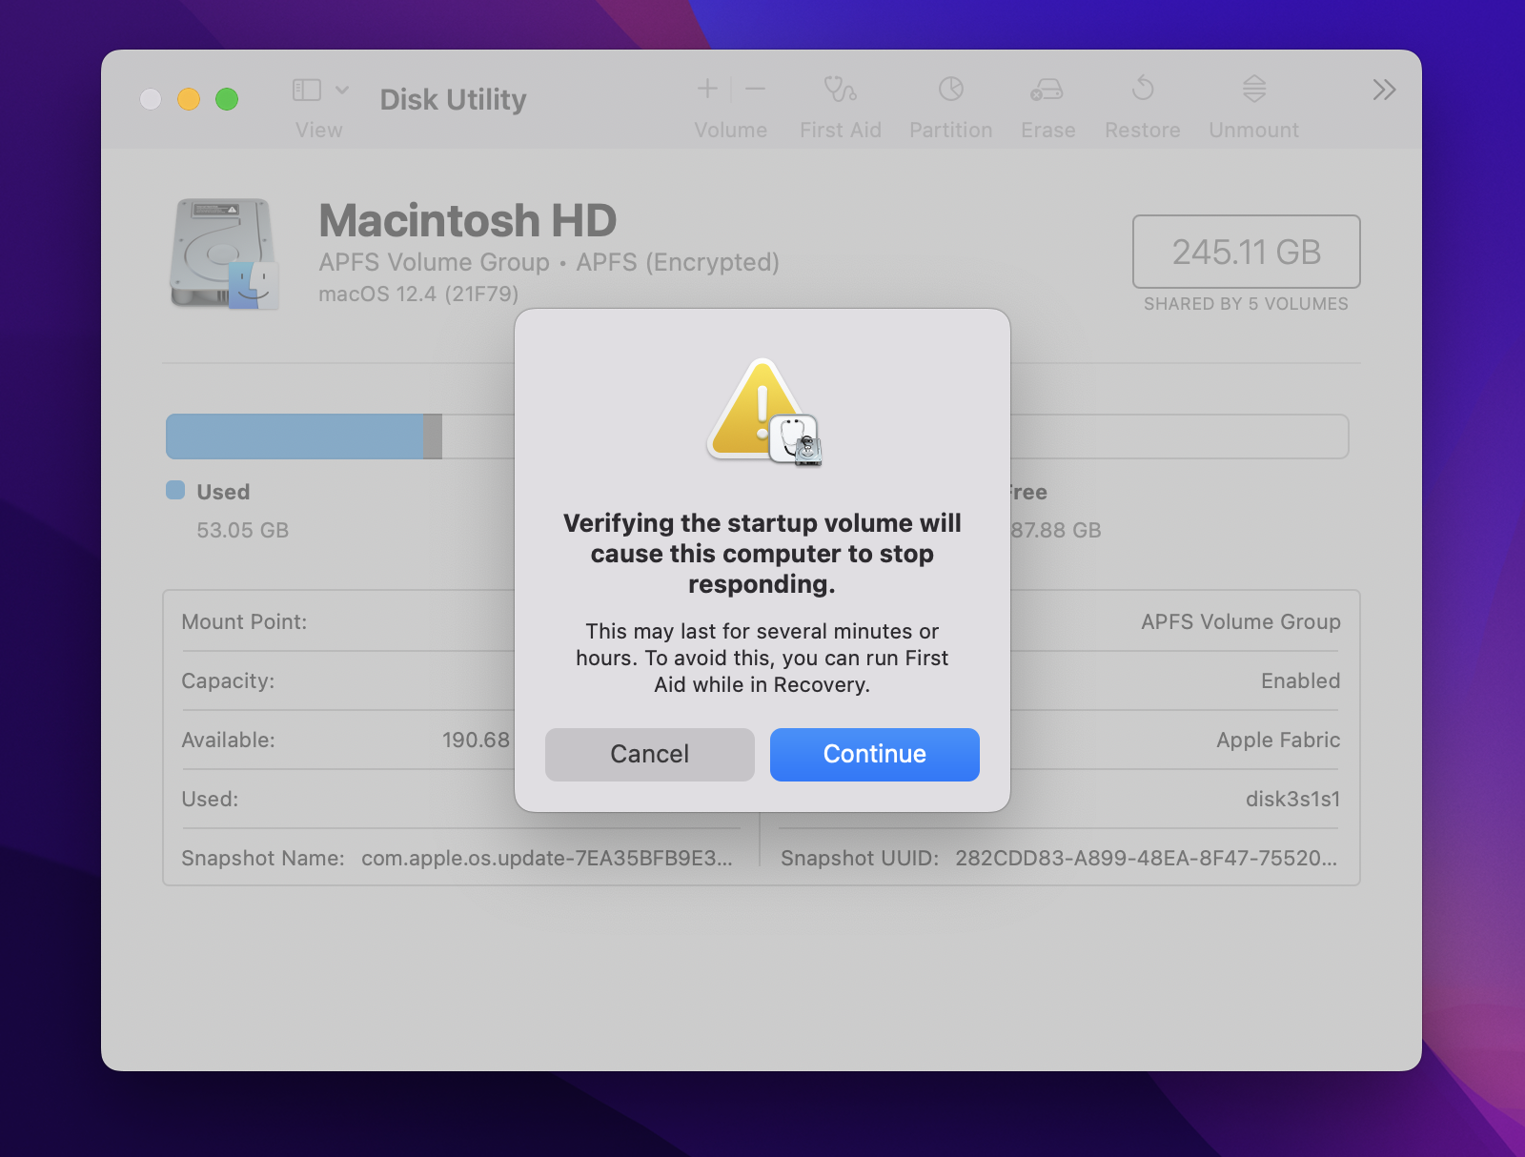Click the SHARED BY 5 VOLUMES label
Viewport: 1525px width, 1157px height.
pos(1246,304)
